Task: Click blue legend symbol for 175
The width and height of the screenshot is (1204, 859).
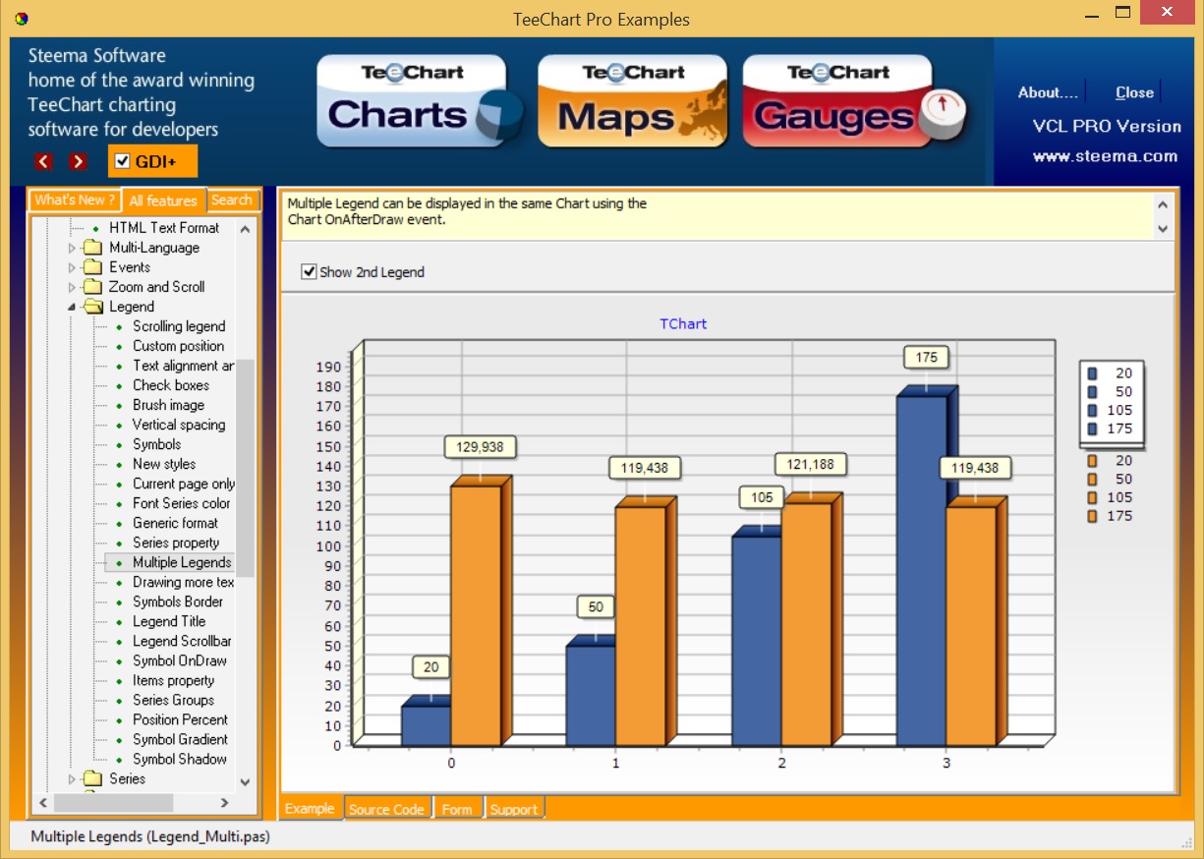Action: pyautogui.click(x=1092, y=429)
